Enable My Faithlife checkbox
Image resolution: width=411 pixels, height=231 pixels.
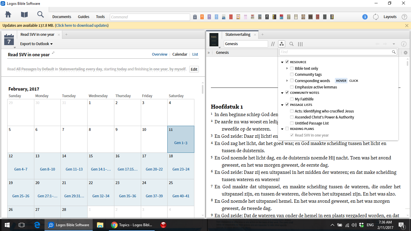tap(292, 99)
